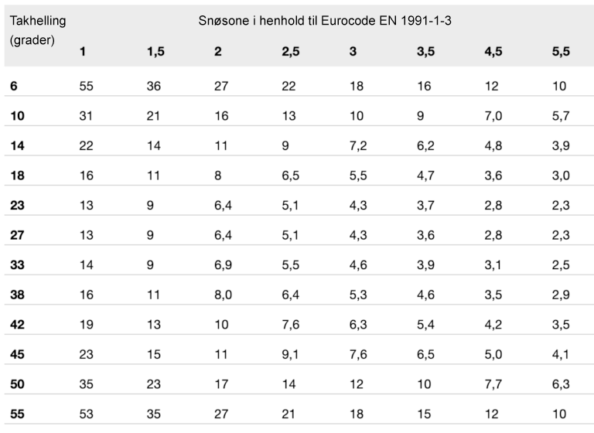Select the last column header "5,5"
Image resolution: width=594 pixels, height=433 pixels.
(x=561, y=52)
